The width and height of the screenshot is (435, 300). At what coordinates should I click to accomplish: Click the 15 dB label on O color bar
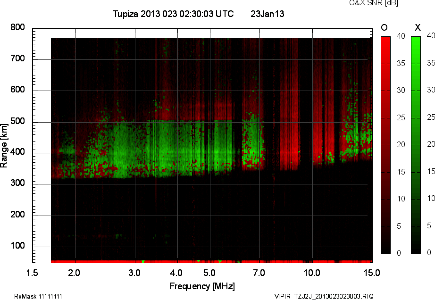pyautogui.click(x=401, y=172)
